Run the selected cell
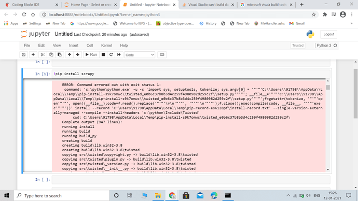This screenshot has width=358, height=201. tap(91, 55)
